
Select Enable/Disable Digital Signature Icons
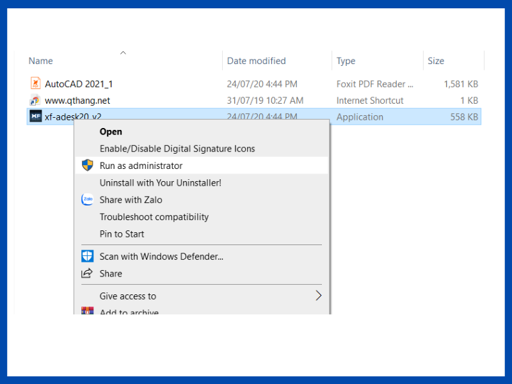(177, 148)
